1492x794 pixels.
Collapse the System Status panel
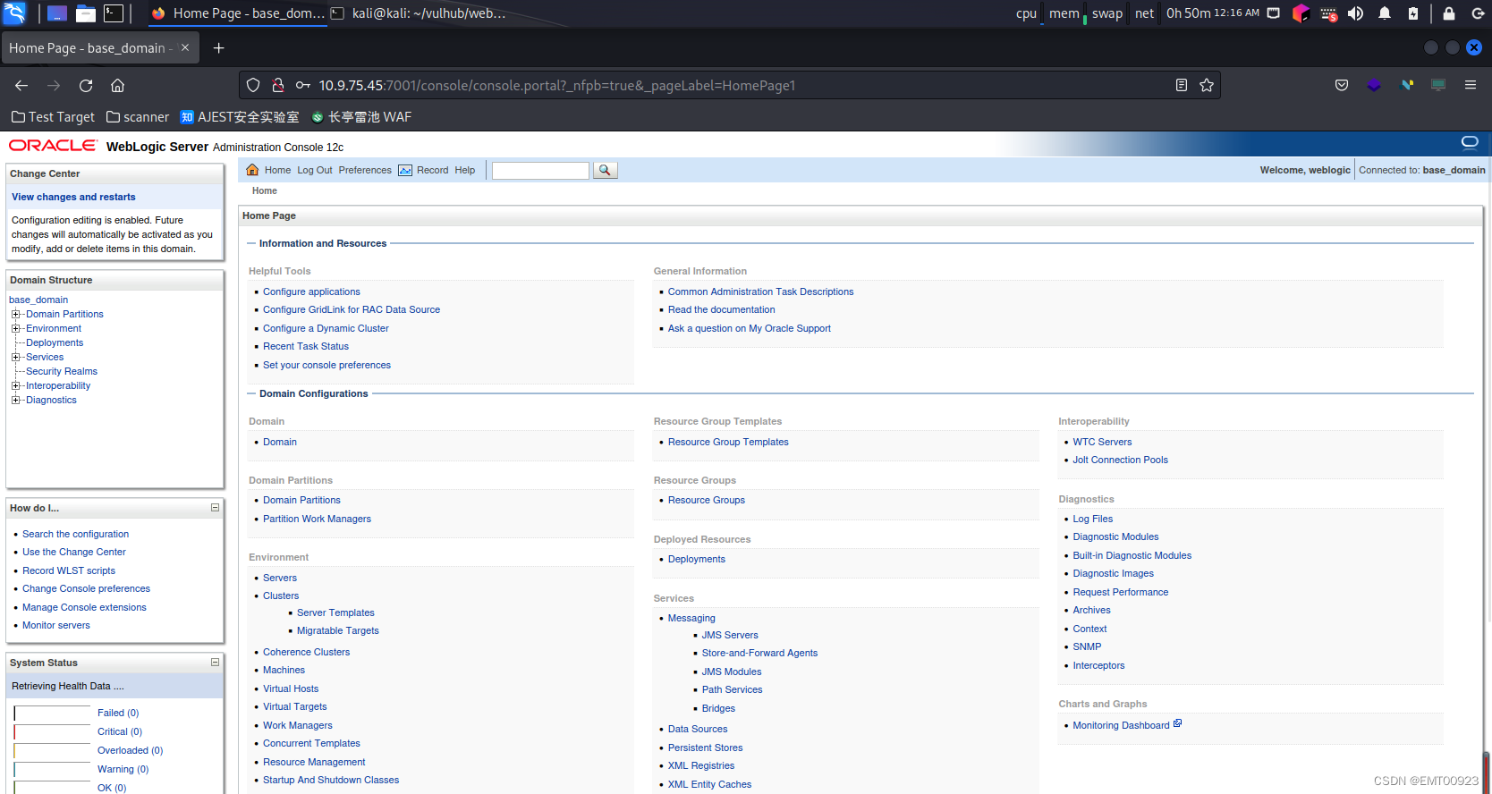[x=215, y=663]
